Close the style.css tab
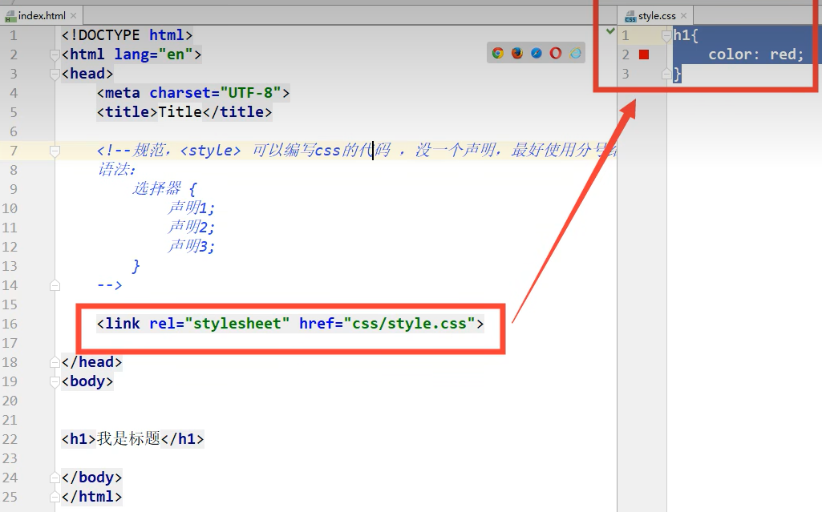Image resolution: width=822 pixels, height=512 pixels. click(683, 16)
